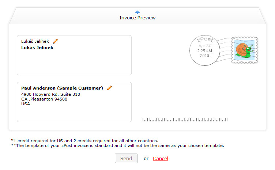Select Paul Anderson (Sample Customer) name

(62, 88)
